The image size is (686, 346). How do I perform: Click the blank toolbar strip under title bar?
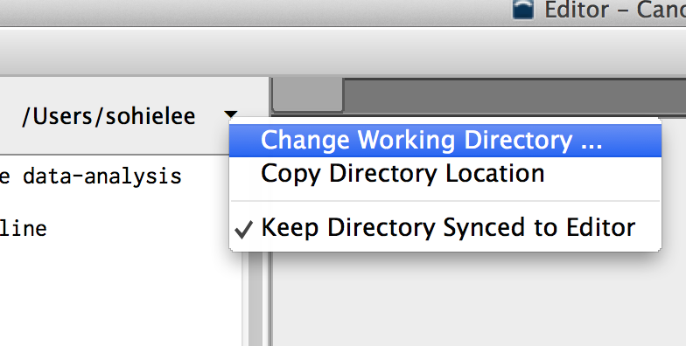(343, 52)
